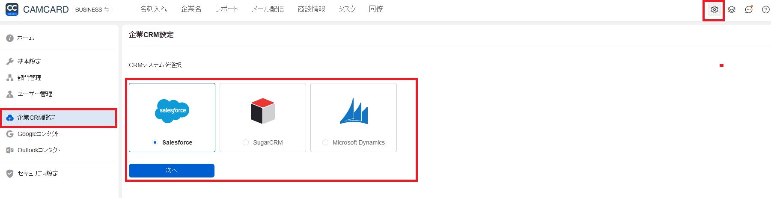771x198 pixels.
Task: Click the Microsoft Dynamics label text
Action: 359,142
